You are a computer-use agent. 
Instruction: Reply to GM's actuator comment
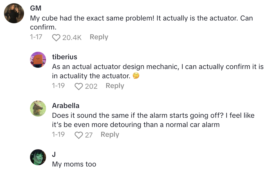(x=99, y=37)
